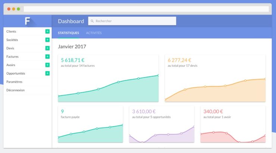Viewport: 276px width, 153px height.
Task: Click the magnifier icon in search box
Action: (92, 21)
